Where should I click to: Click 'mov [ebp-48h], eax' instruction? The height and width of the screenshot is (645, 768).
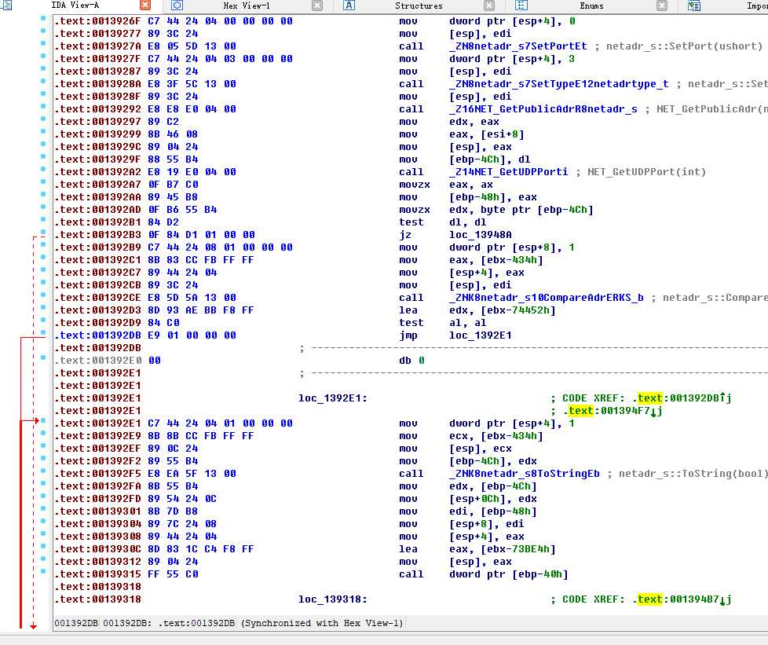(x=468, y=197)
